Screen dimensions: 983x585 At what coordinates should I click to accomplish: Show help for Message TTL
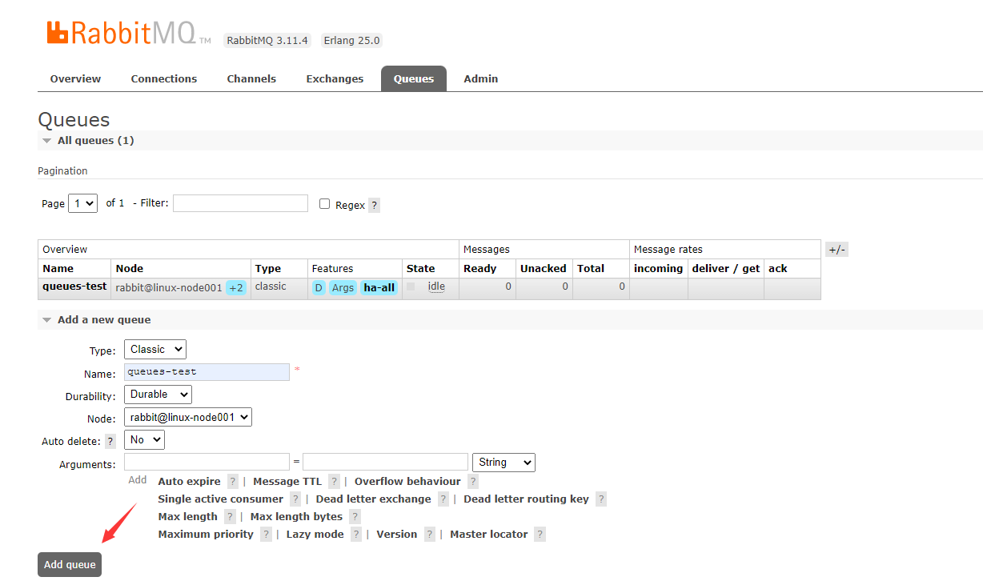tap(334, 482)
